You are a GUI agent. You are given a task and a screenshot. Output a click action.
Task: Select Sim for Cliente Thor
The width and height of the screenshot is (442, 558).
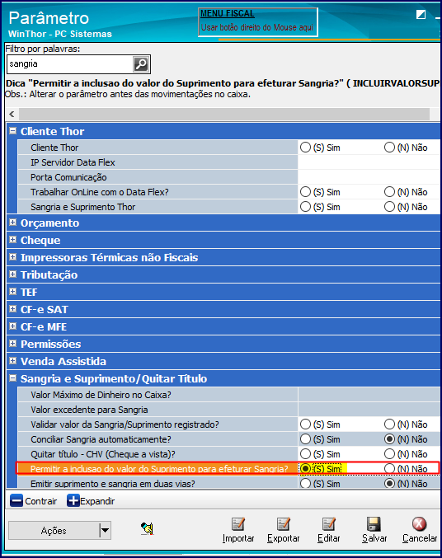click(x=305, y=148)
